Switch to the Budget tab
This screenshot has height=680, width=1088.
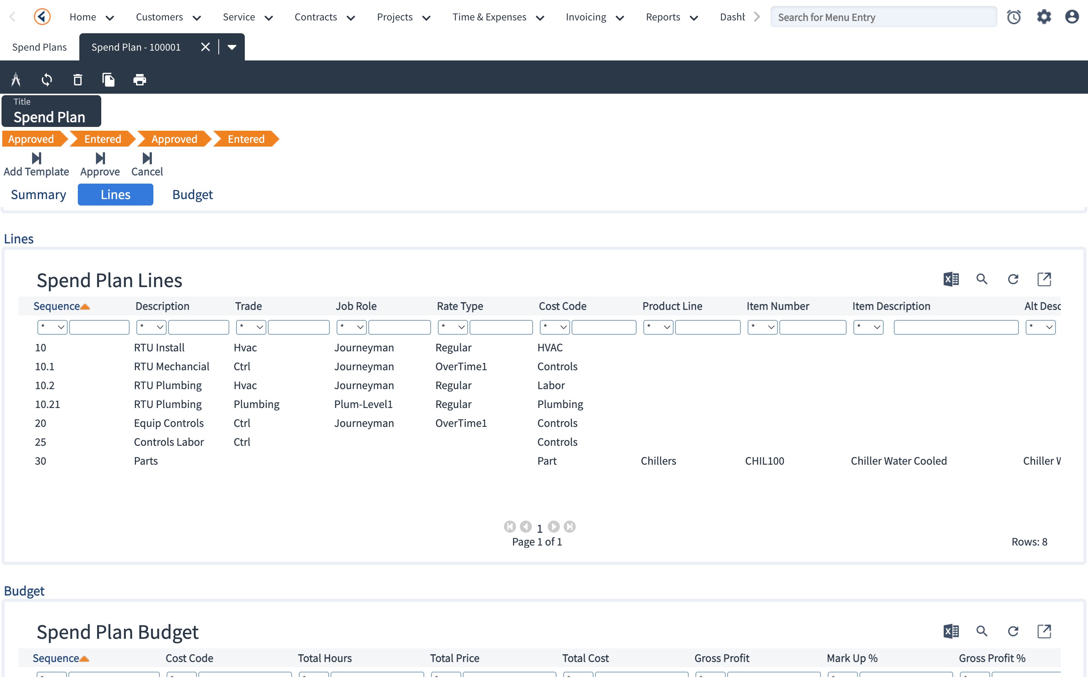point(192,195)
